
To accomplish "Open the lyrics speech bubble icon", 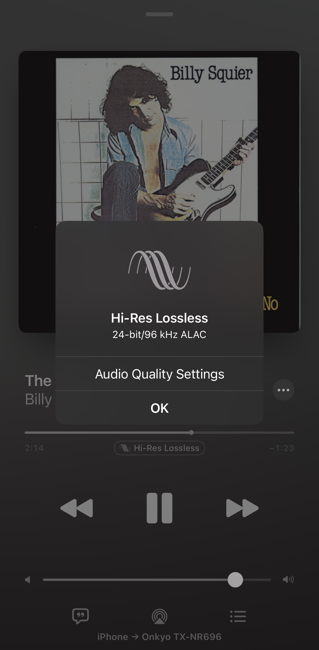I will [x=81, y=616].
